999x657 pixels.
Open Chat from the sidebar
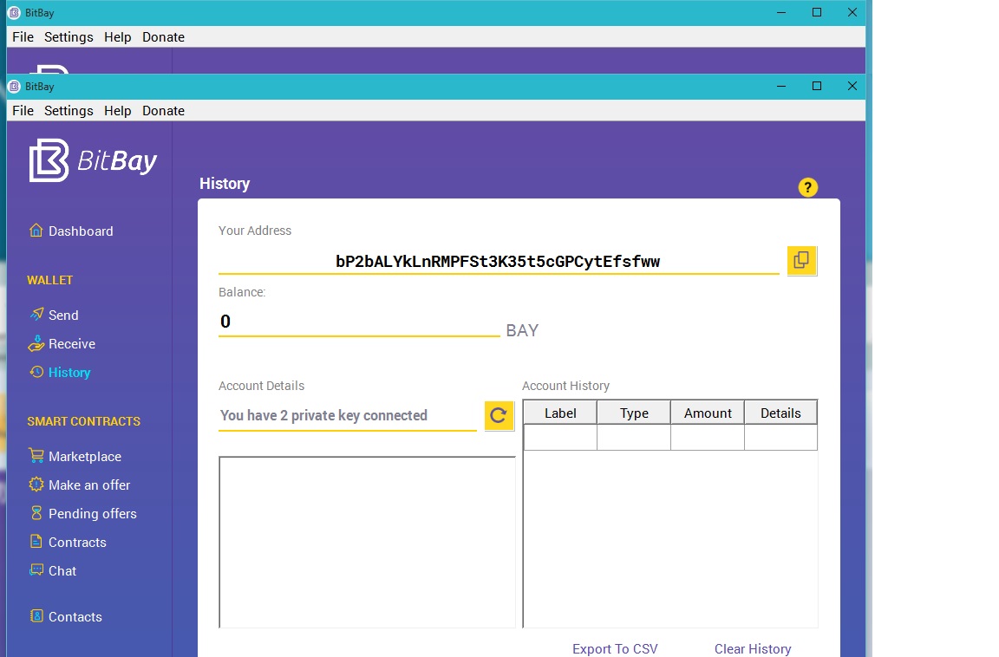coord(53,570)
